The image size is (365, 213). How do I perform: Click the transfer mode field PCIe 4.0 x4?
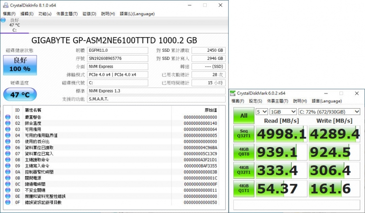[x=117, y=75]
